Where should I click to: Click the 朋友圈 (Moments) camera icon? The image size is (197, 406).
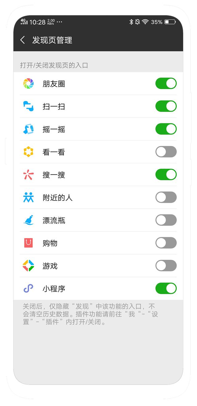[28, 83]
